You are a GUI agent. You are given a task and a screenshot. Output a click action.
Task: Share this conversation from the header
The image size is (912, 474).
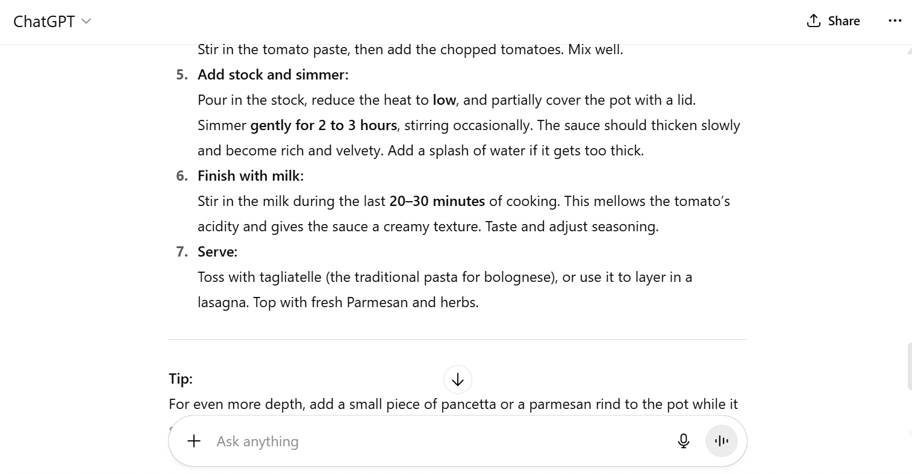[833, 20]
